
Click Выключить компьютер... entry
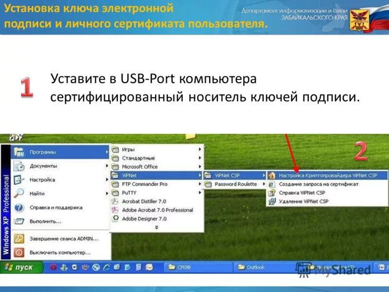60,253
